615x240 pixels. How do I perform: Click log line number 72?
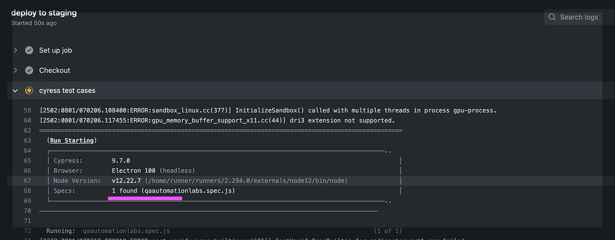click(27, 231)
